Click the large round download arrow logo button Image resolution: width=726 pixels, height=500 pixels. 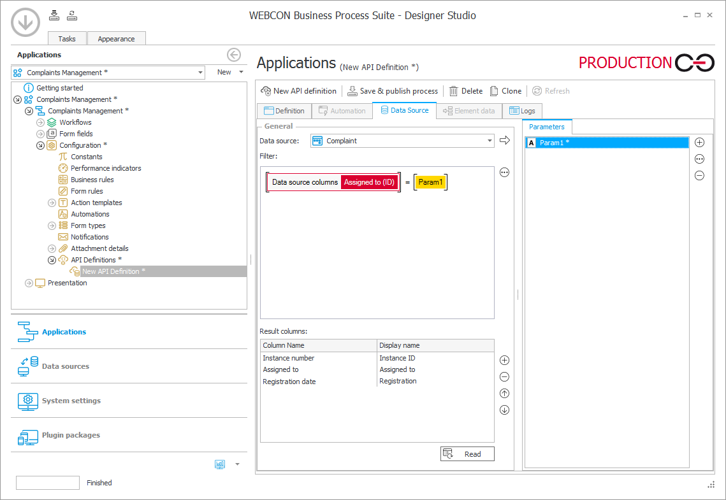[25, 22]
